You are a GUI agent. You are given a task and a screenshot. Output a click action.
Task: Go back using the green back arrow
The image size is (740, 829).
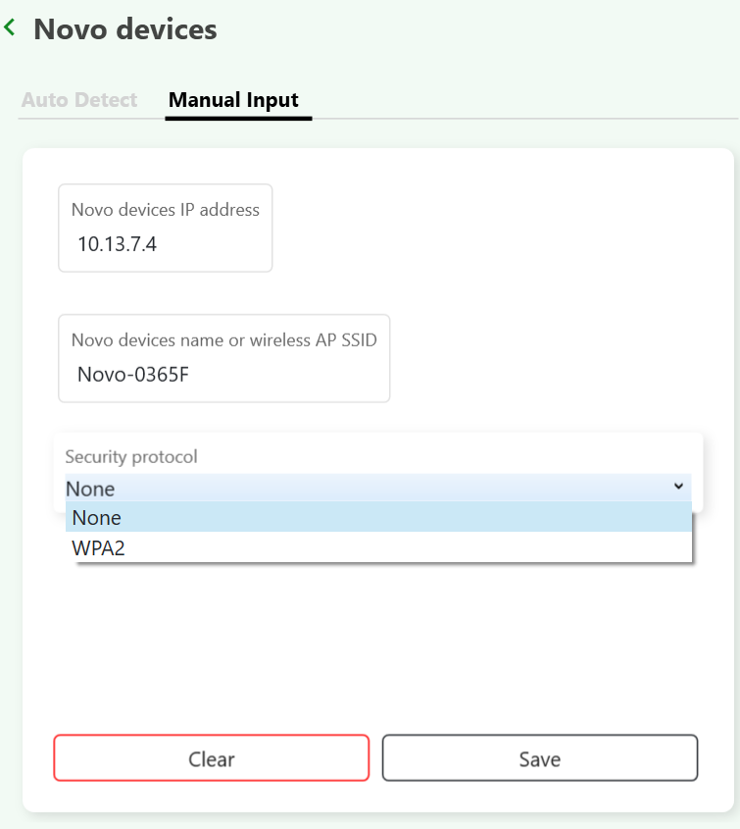tap(11, 28)
